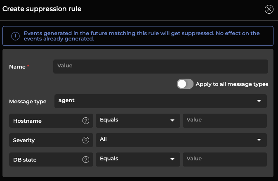Click the Severity help question mark icon
The width and height of the screenshot is (278, 181).
tap(86, 140)
